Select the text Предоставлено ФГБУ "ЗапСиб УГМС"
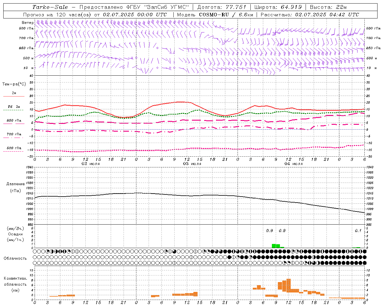The height and width of the screenshot is (305, 382). [x=134, y=7]
